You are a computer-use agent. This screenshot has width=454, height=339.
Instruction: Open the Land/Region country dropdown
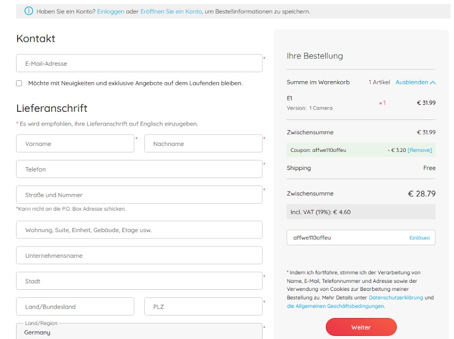click(x=139, y=332)
